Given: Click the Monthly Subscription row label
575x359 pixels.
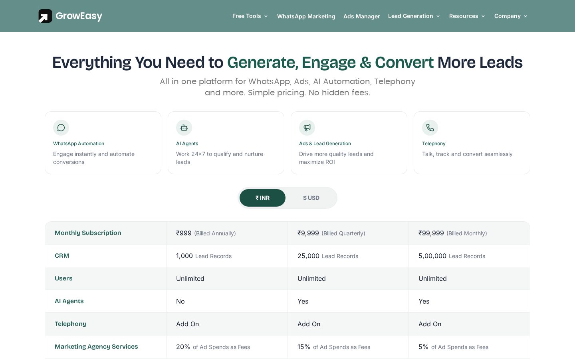Looking at the screenshot, I should 88,233.
